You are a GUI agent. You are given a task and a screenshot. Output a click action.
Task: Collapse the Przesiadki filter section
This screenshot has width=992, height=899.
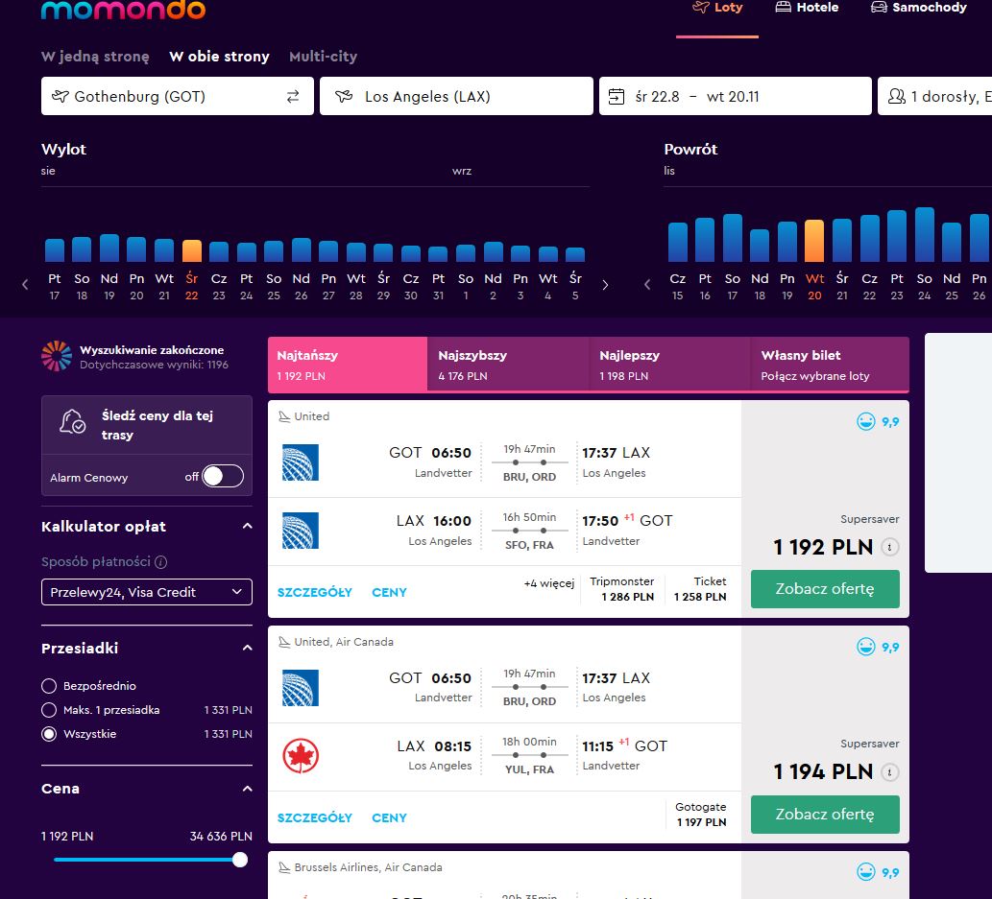click(x=248, y=648)
